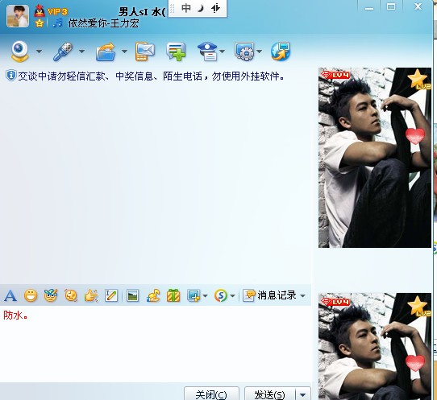
Task: Insert a picture with the image icon
Action: 133,295
